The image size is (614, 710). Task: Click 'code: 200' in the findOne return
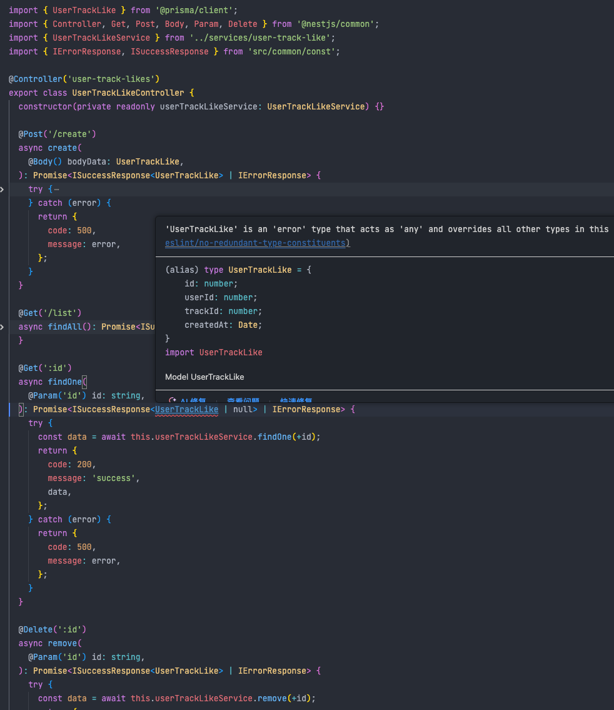(69, 465)
